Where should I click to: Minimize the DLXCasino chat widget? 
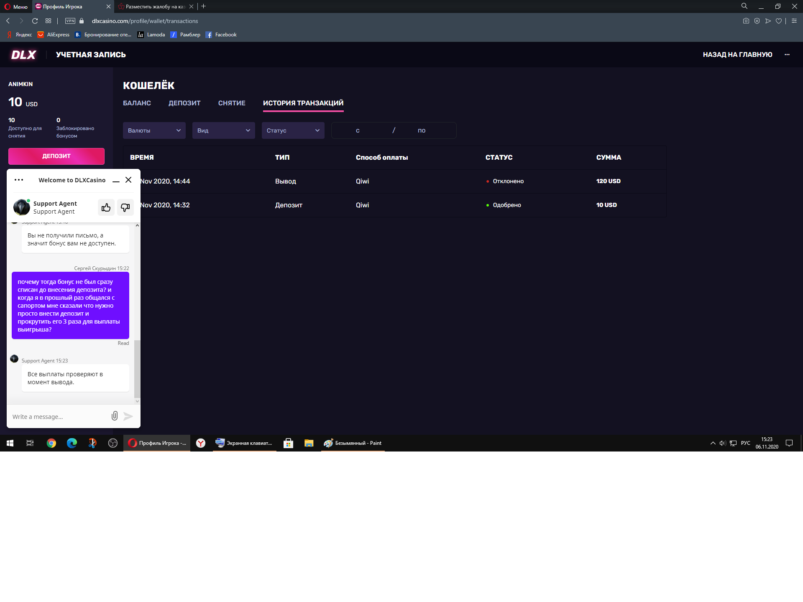point(116,181)
